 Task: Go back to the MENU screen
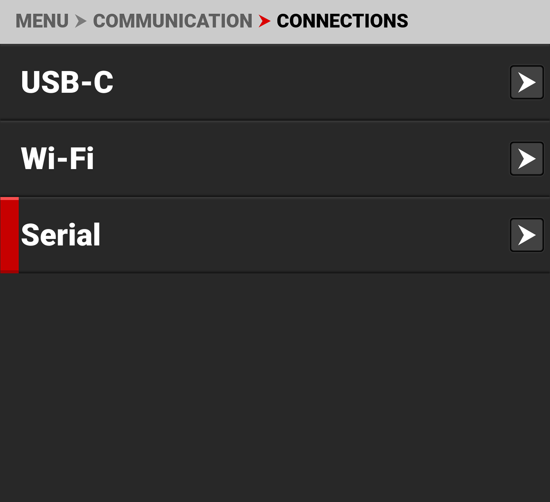[42, 21]
